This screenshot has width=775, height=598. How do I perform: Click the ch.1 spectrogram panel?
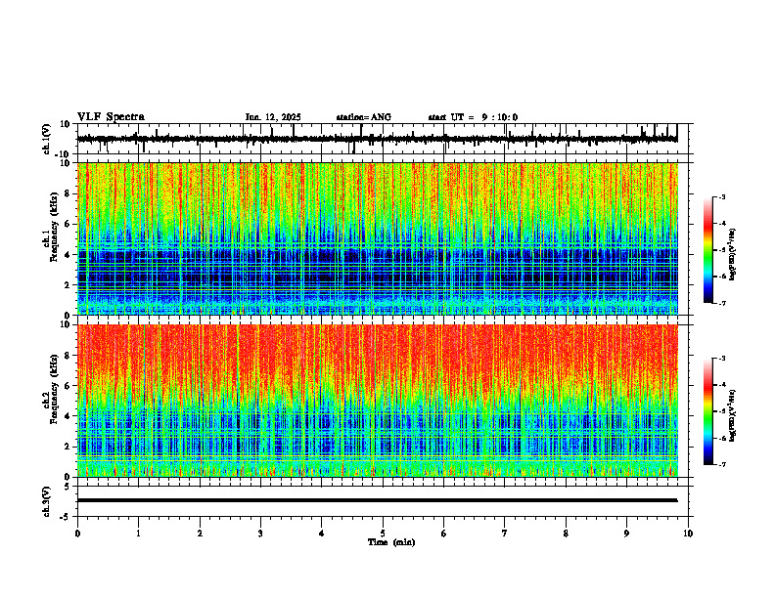(x=378, y=238)
